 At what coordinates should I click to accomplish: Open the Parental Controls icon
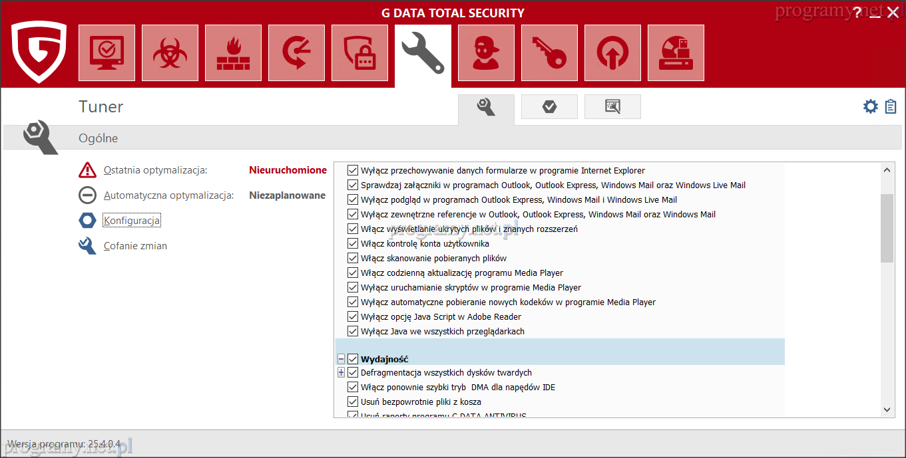click(x=486, y=53)
